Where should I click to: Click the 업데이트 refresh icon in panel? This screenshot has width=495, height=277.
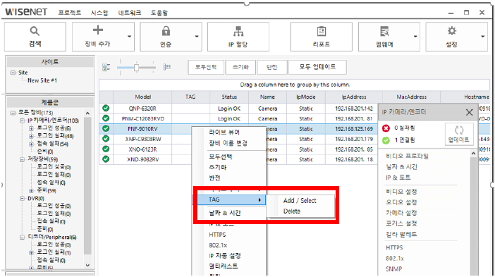coord(459,130)
